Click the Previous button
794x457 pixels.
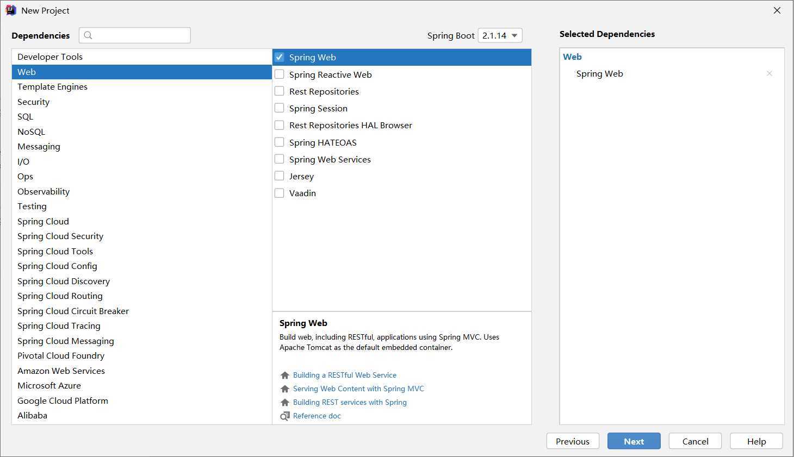click(573, 441)
